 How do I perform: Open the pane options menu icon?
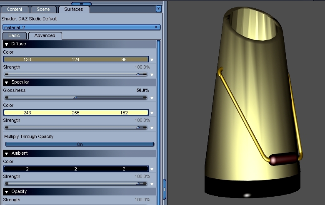[x=158, y=9]
